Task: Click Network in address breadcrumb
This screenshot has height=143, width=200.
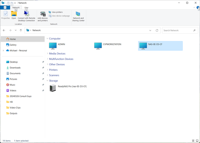Action: point(37,30)
